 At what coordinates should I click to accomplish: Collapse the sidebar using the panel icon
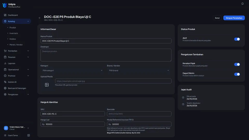coord(29,135)
